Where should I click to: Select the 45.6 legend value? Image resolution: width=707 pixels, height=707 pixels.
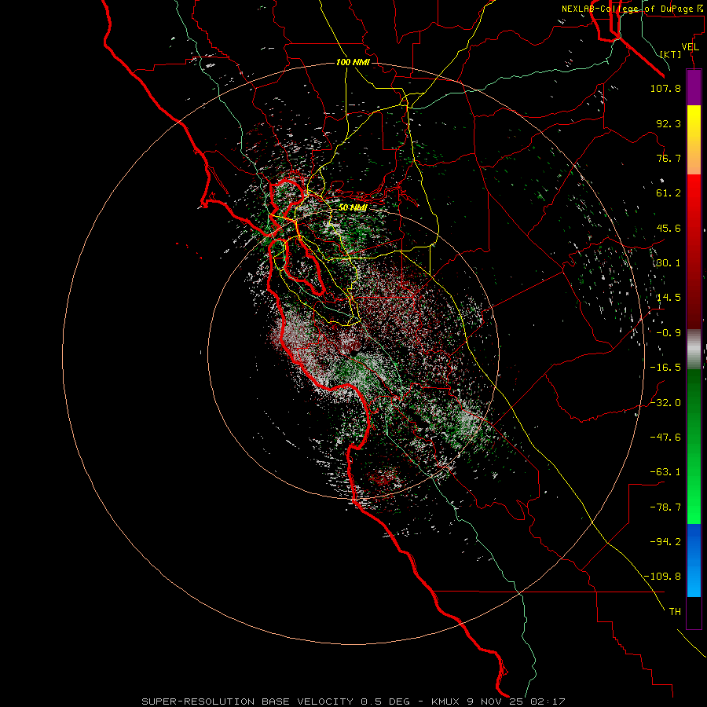click(x=669, y=228)
